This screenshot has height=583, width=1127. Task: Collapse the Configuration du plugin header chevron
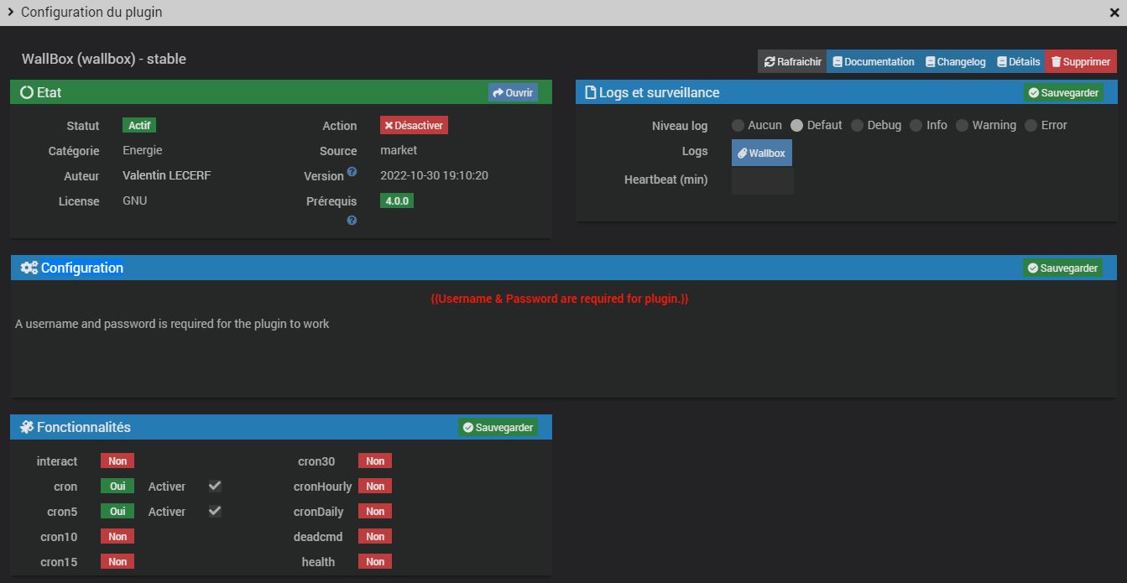[x=11, y=12]
